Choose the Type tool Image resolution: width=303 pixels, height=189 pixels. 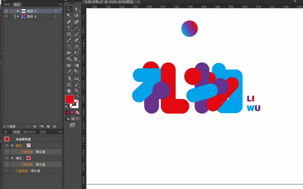coord(69,28)
